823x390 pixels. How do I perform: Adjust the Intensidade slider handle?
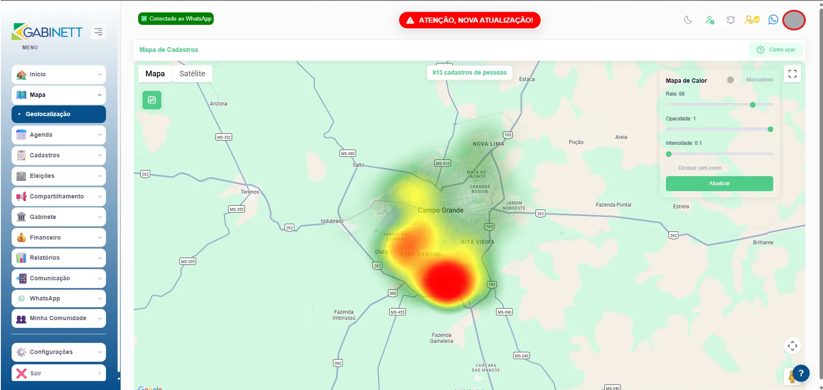click(x=669, y=154)
